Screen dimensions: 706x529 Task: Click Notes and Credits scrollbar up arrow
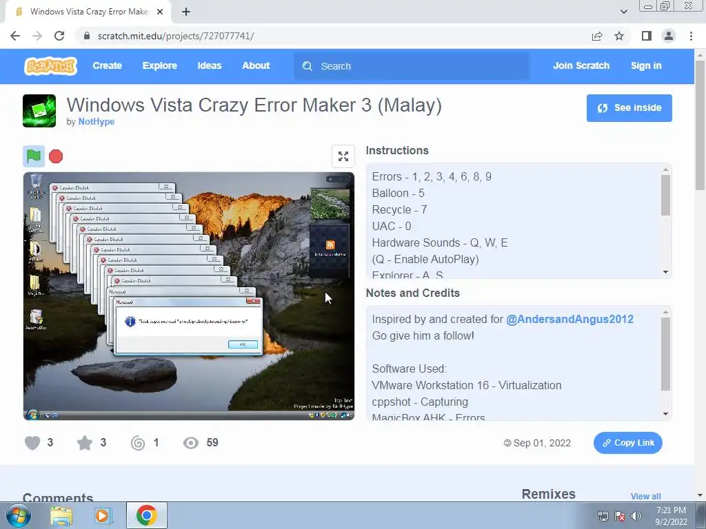(x=665, y=312)
